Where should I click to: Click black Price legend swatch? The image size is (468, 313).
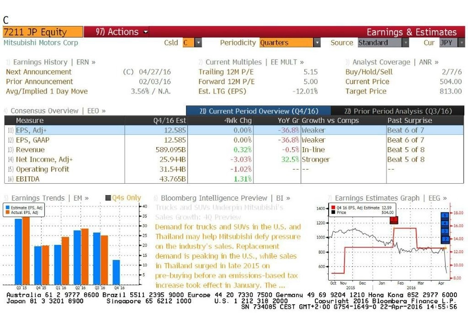pos(333,213)
